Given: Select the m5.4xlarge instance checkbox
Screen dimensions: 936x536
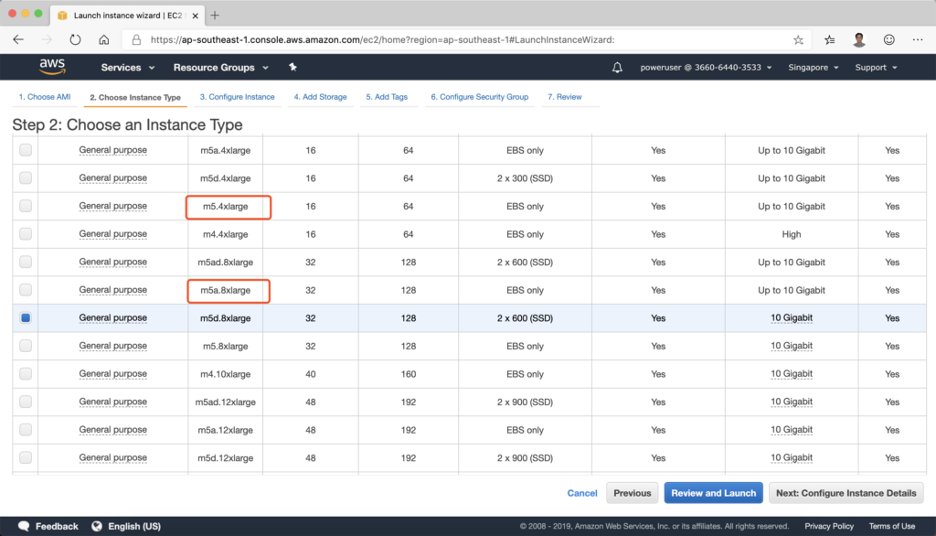Looking at the screenshot, I should [x=26, y=206].
